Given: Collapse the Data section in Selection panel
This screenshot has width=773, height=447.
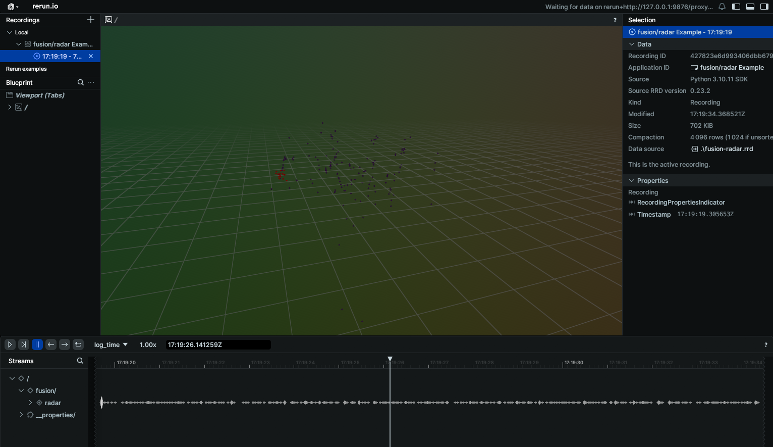Looking at the screenshot, I should tap(632, 44).
